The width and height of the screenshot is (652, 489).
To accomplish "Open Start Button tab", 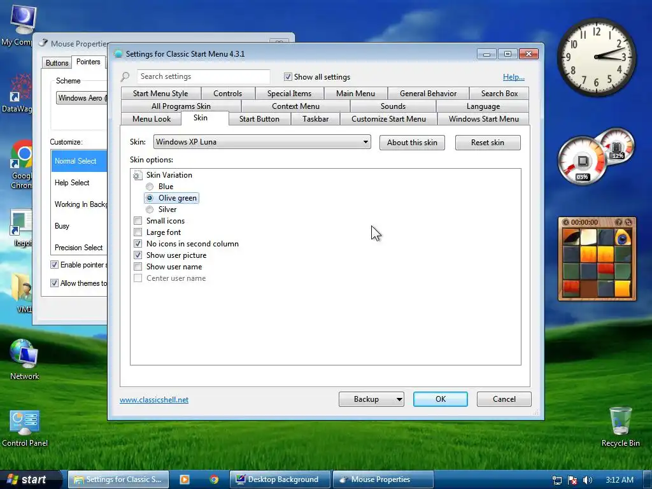I will 260,119.
